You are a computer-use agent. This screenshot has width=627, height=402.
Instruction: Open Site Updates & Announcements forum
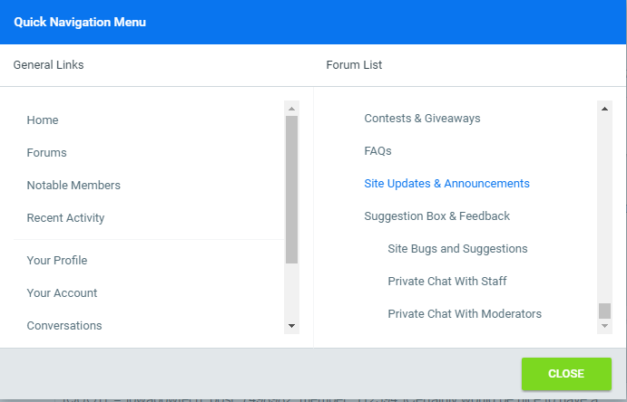pyautogui.click(x=446, y=184)
